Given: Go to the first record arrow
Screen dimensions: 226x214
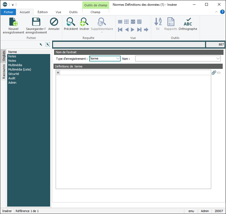Looking at the screenshot, I should (x=120, y=30).
